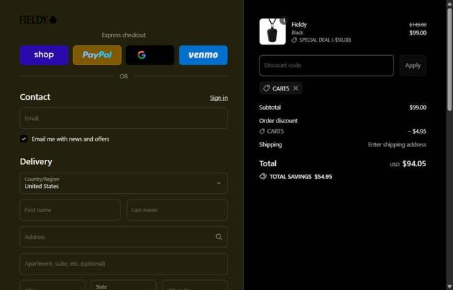Choose PayPal express checkout
The height and width of the screenshot is (290, 453).
click(97, 54)
